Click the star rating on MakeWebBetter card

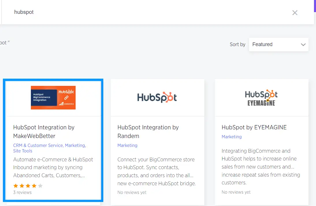tap(28, 186)
